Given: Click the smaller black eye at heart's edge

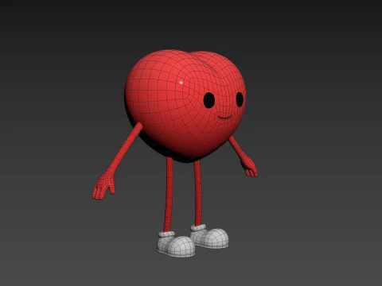Looking at the screenshot, I should [x=240, y=99].
